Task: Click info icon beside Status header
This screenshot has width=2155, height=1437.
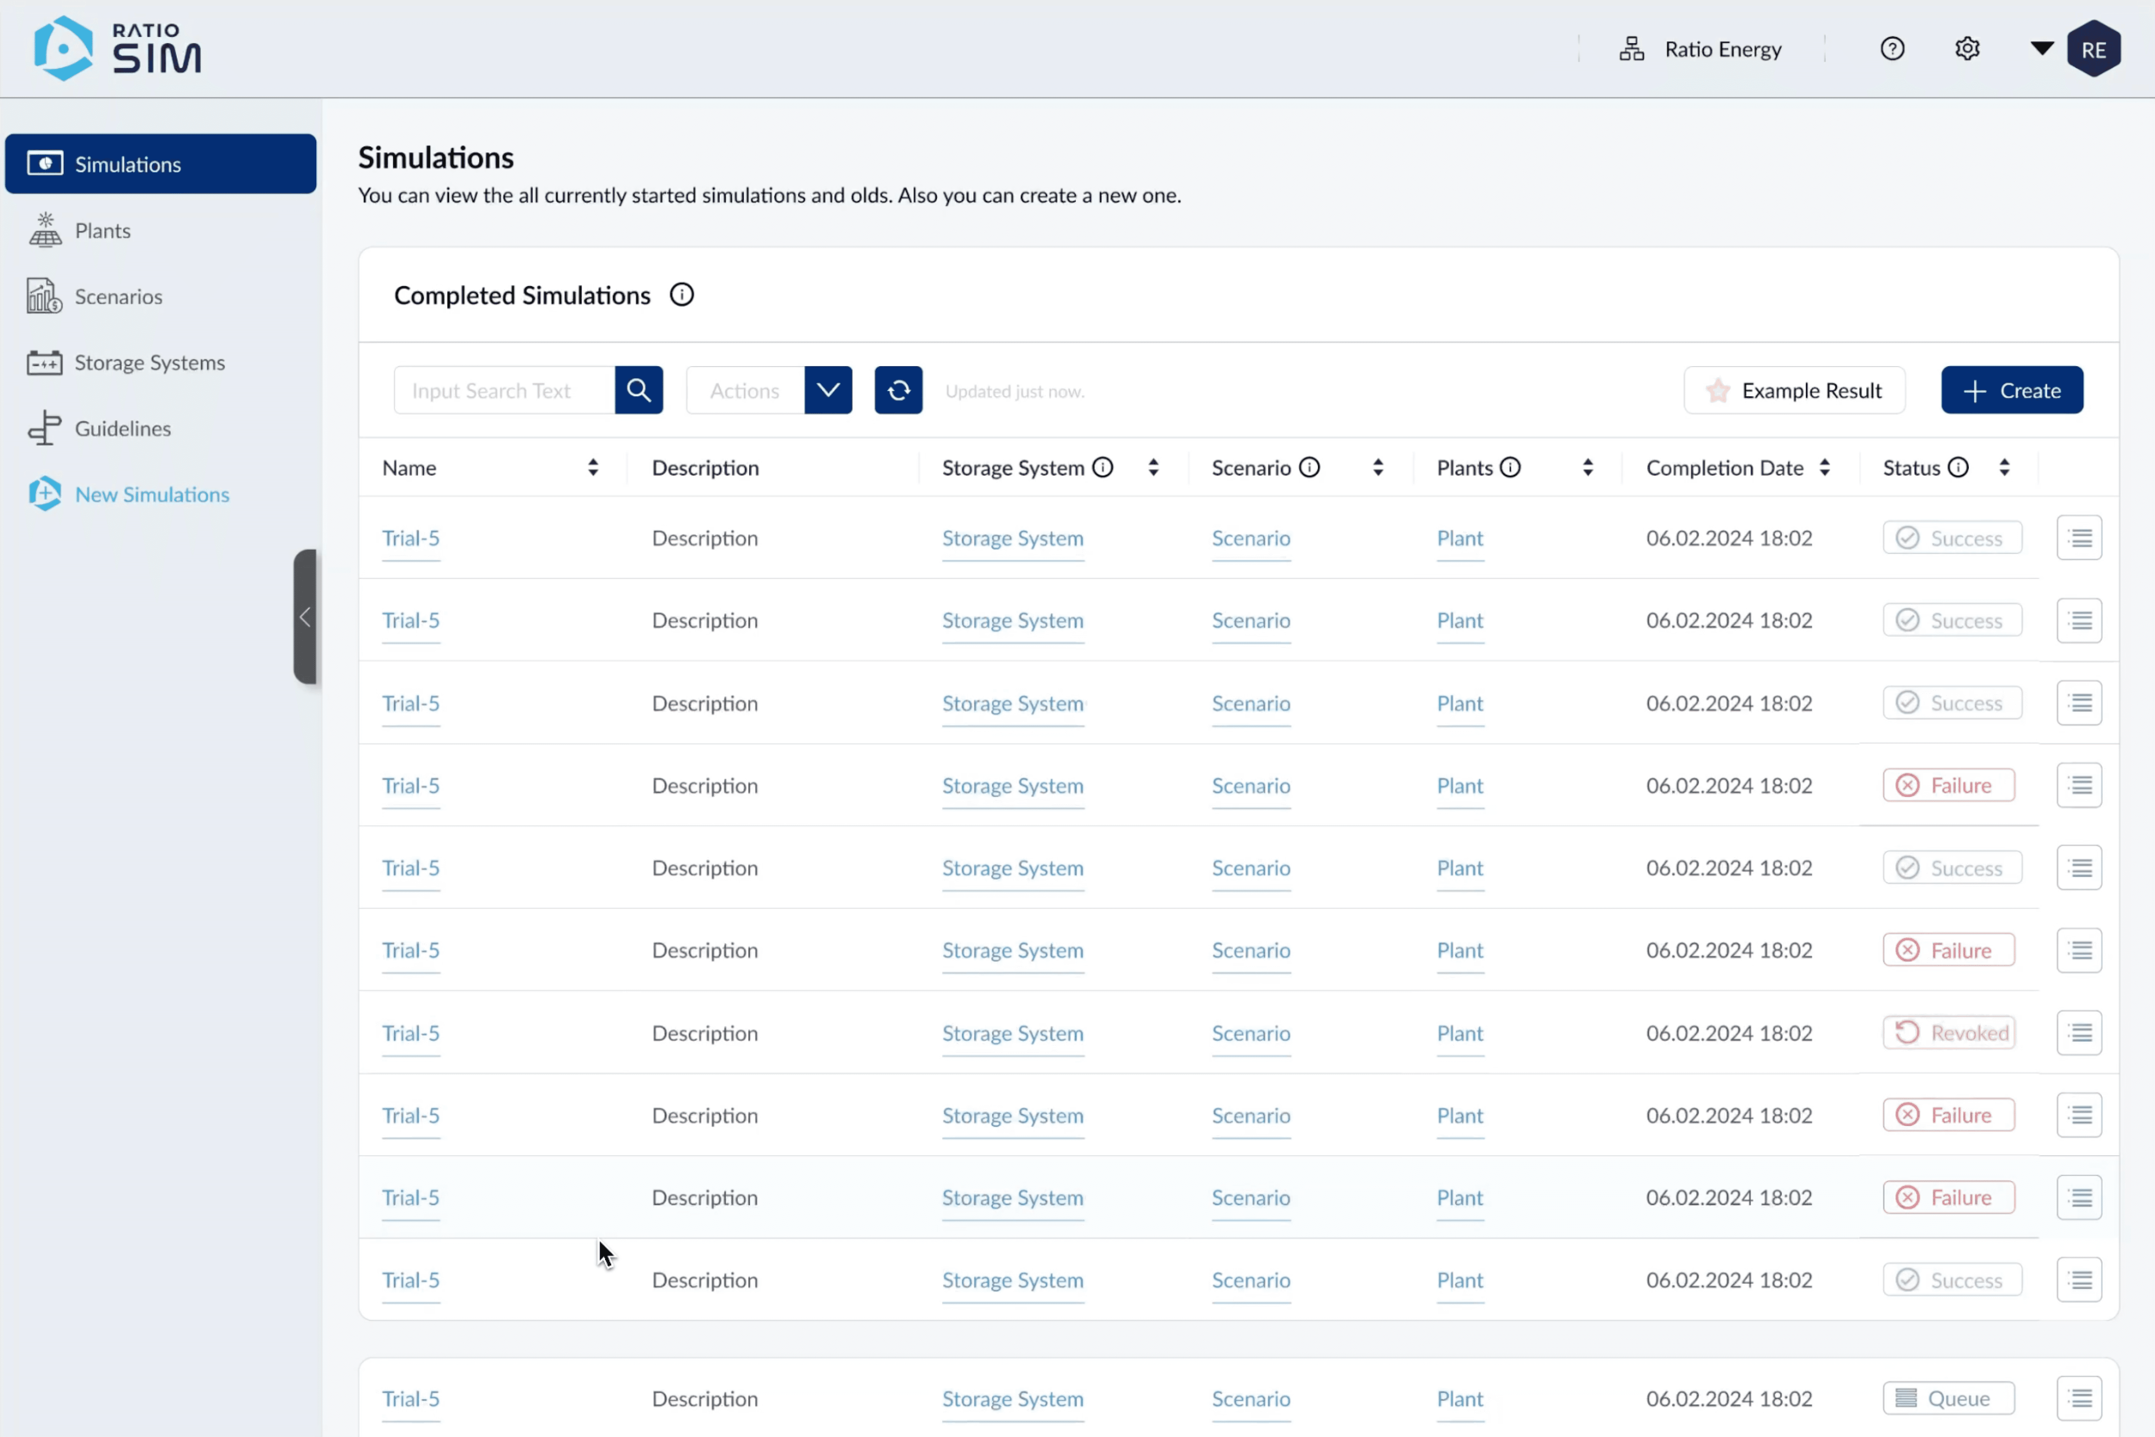Action: [1958, 467]
